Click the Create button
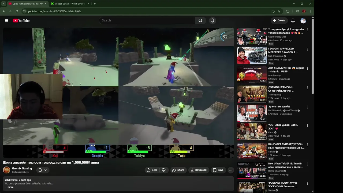 coord(279,21)
